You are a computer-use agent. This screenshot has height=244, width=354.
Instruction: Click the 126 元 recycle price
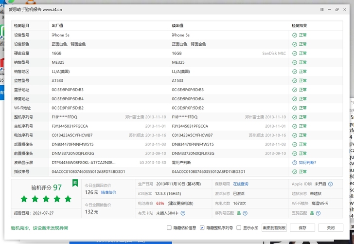point(91,192)
